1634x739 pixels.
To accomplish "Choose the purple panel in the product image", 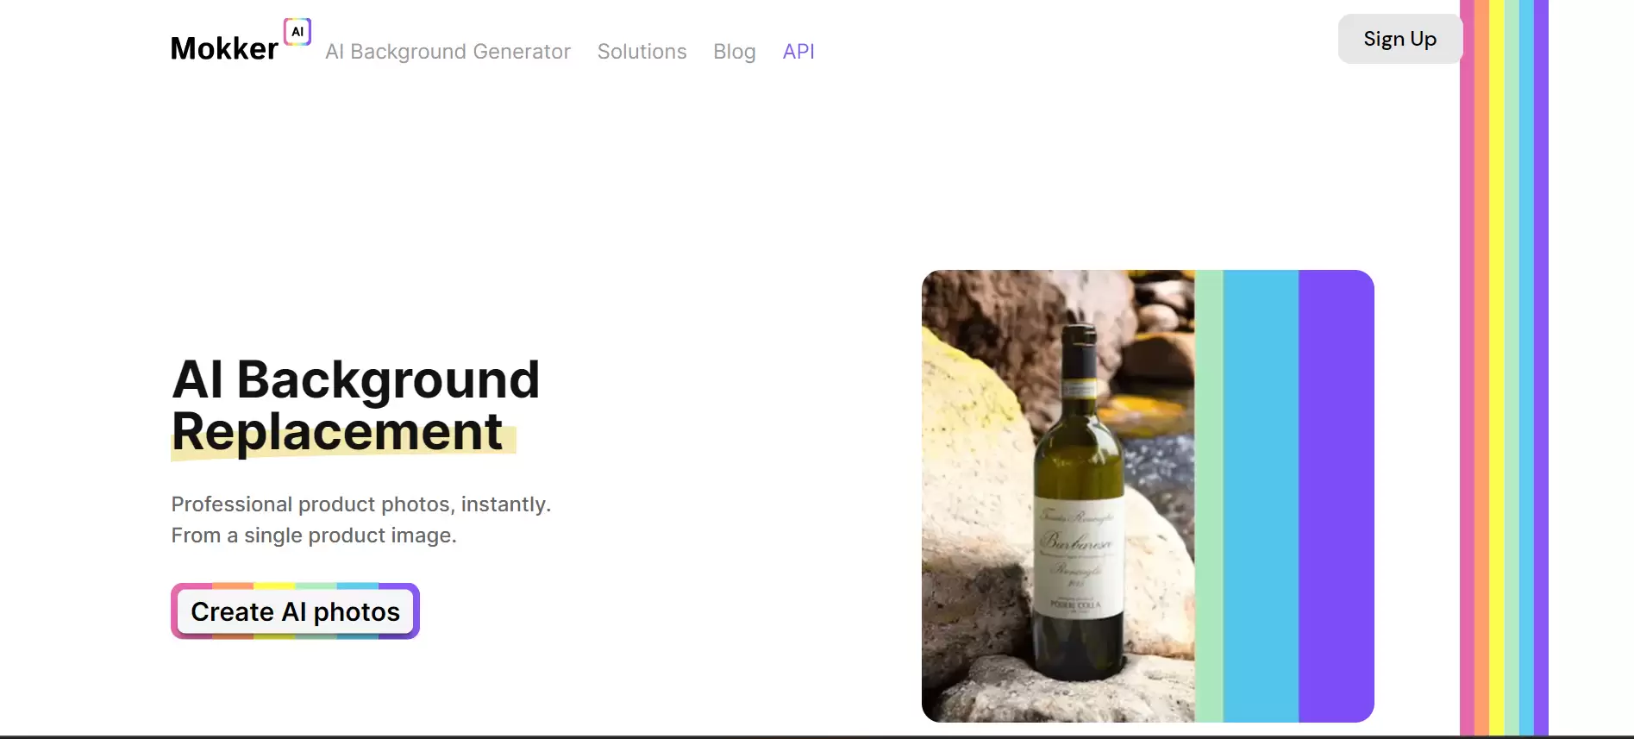I will (1336, 496).
